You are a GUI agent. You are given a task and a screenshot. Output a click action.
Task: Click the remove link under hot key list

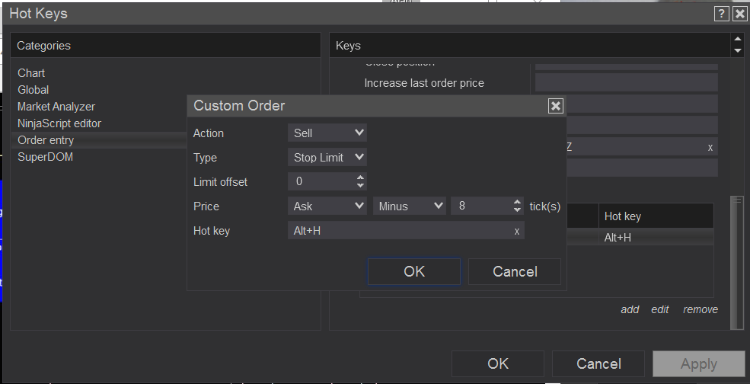[x=700, y=309]
